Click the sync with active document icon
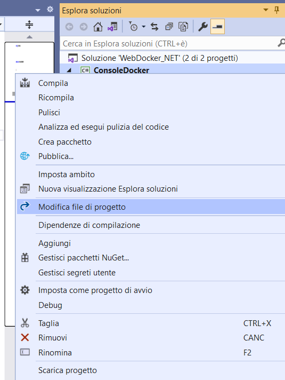Screen dimensions: 285x380 click(154, 27)
